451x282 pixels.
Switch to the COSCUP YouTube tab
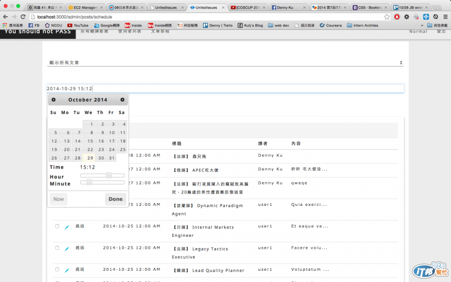248,7
